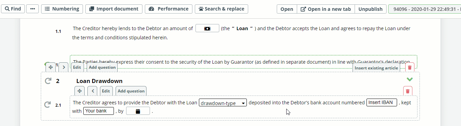Open the Performance dashboard

pos(169,9)
